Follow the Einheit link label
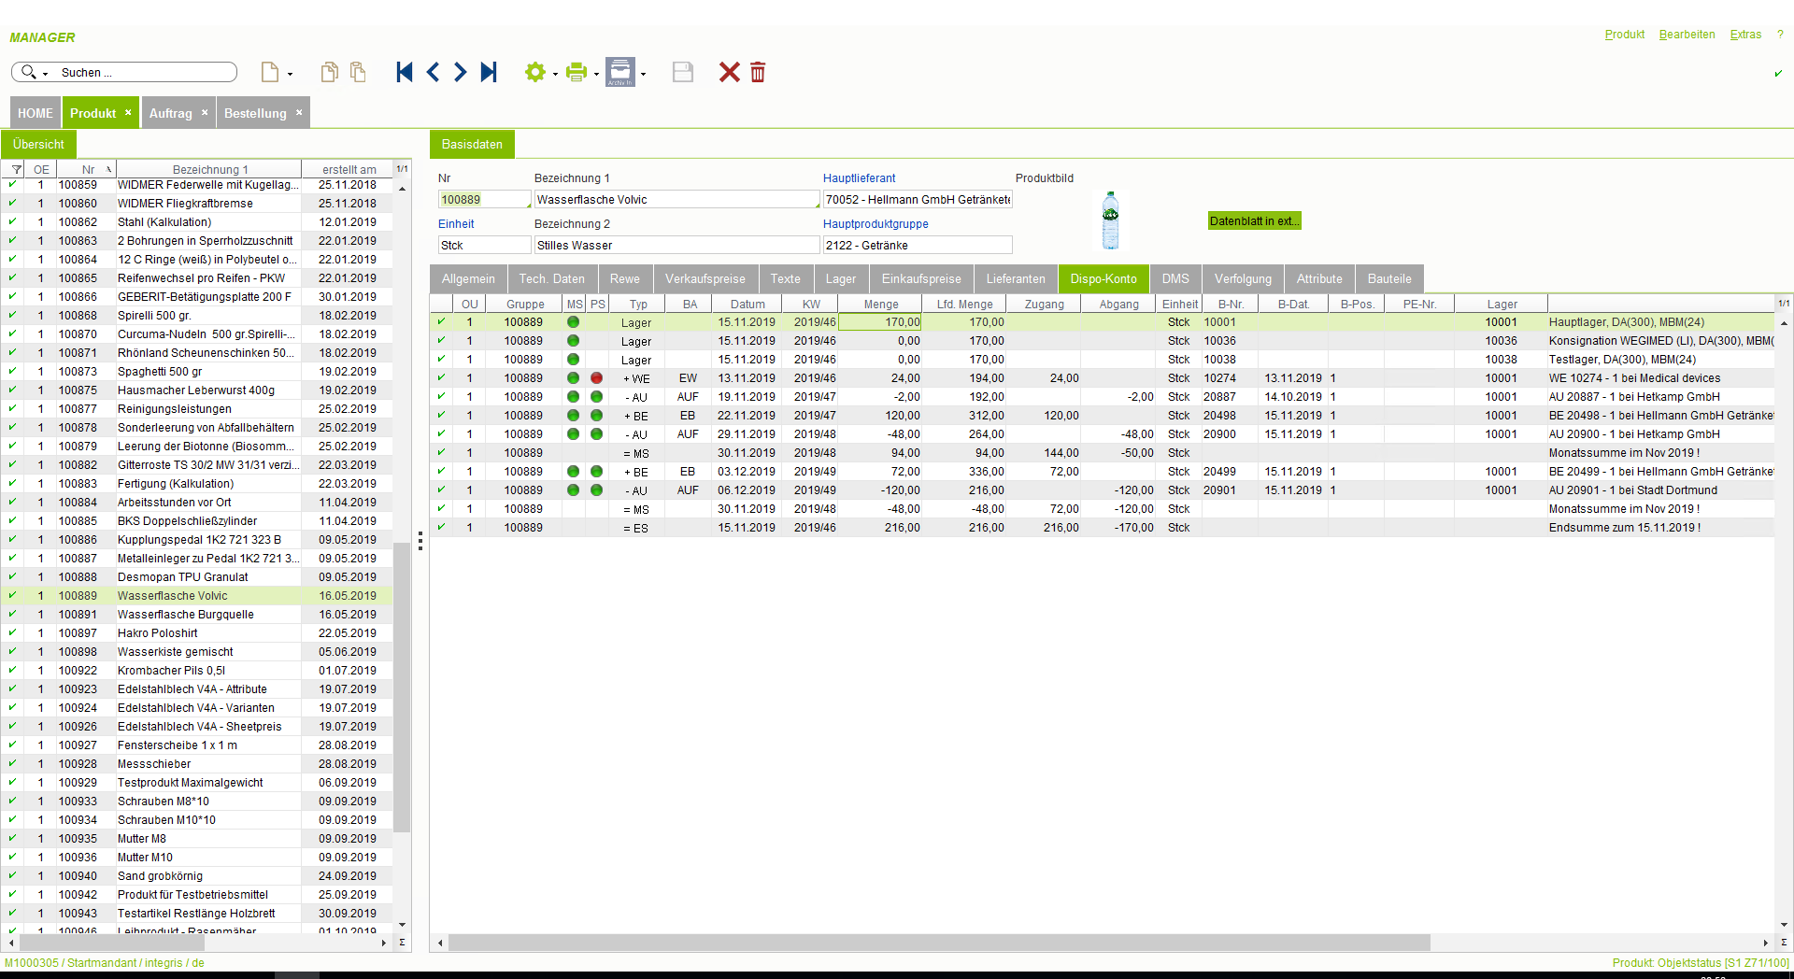Viewport: 1794px width, 979px height. [456, 223]
